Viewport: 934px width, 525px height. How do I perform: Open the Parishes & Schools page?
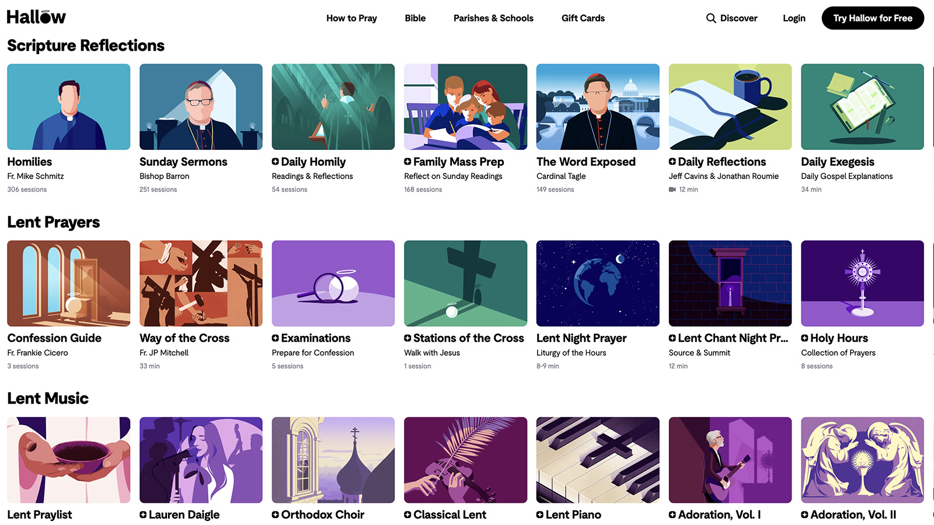(x=493, y=18)
